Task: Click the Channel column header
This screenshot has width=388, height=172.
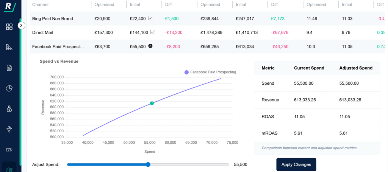Action: [40, 5]
